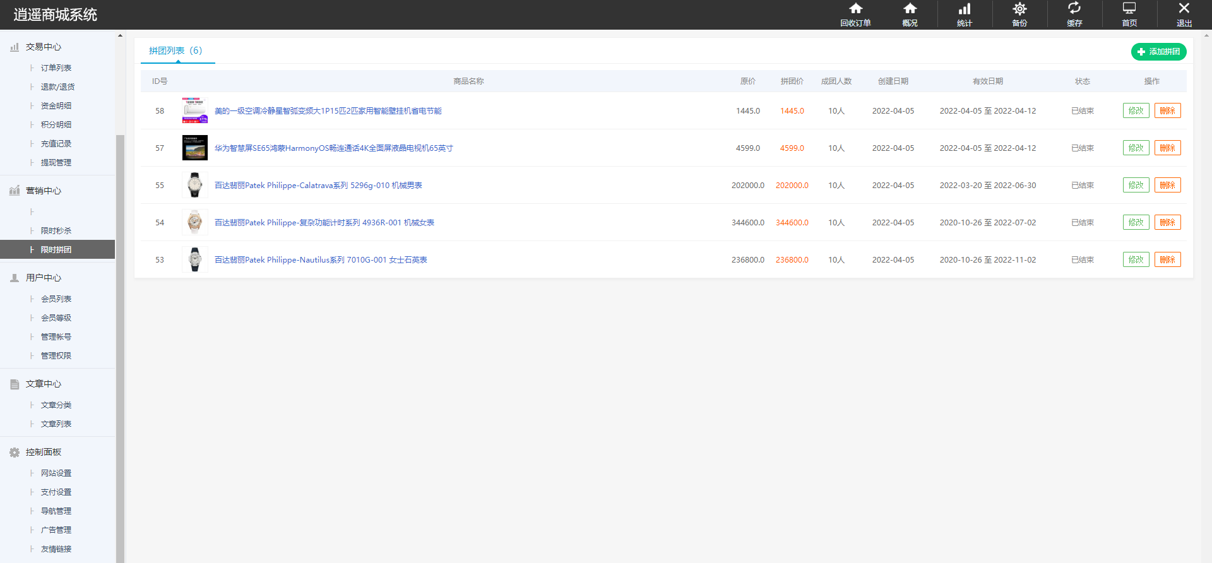Collapse the 用户中心 sidebar section

[x=43, y=278]
